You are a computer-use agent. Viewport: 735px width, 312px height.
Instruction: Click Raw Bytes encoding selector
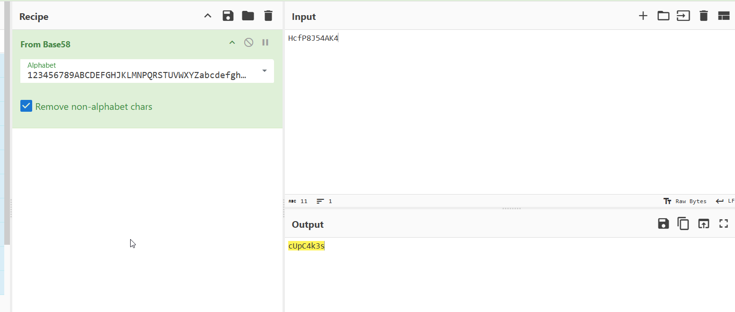685,201
